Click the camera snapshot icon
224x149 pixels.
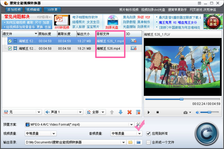[185, 112]
